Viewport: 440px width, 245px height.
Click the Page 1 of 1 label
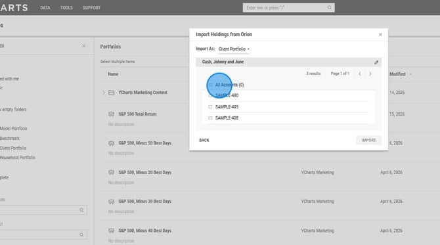(340, 74)
